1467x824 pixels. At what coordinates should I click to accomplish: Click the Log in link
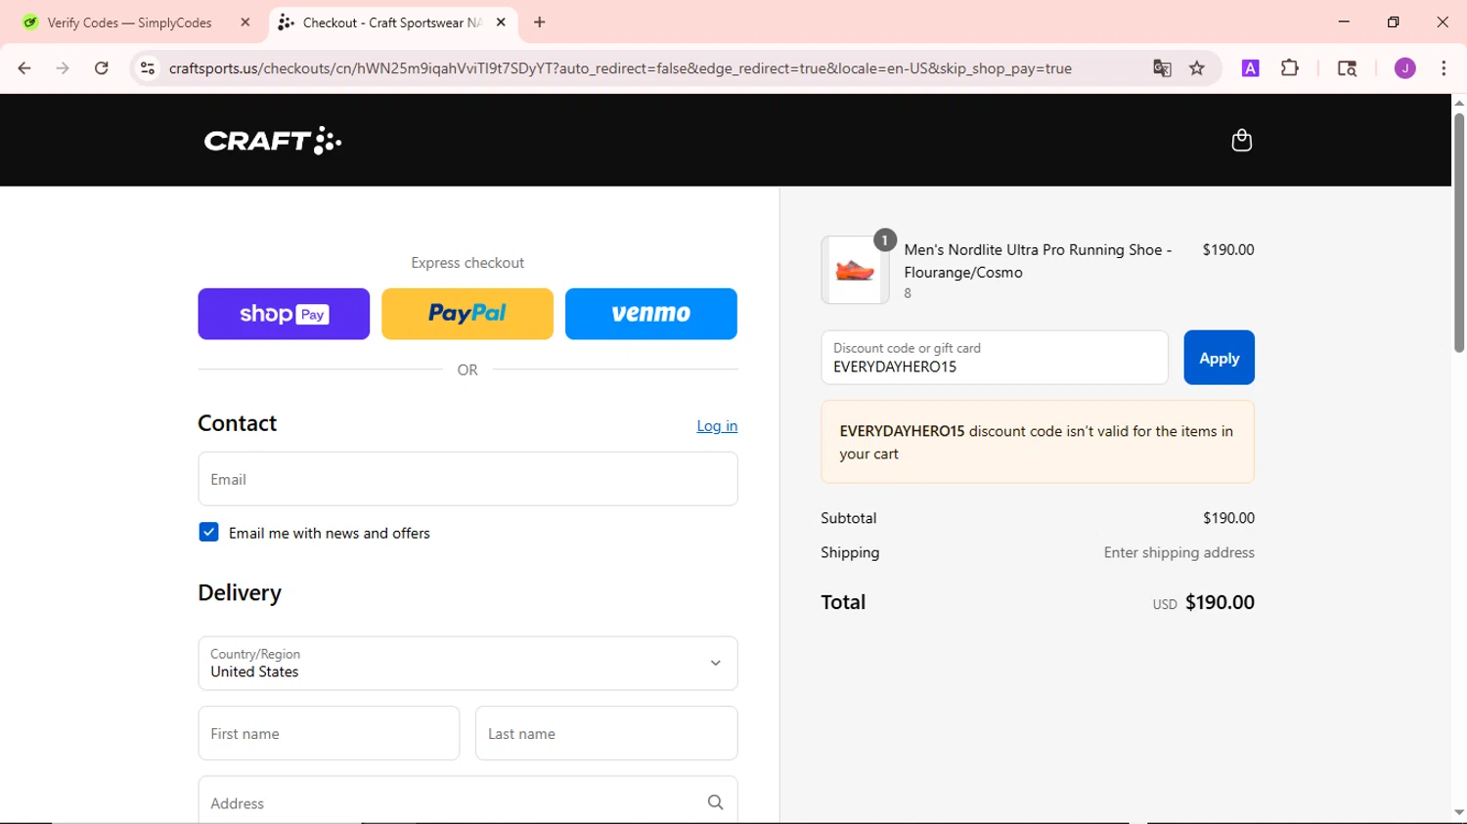tap(717, 426)
